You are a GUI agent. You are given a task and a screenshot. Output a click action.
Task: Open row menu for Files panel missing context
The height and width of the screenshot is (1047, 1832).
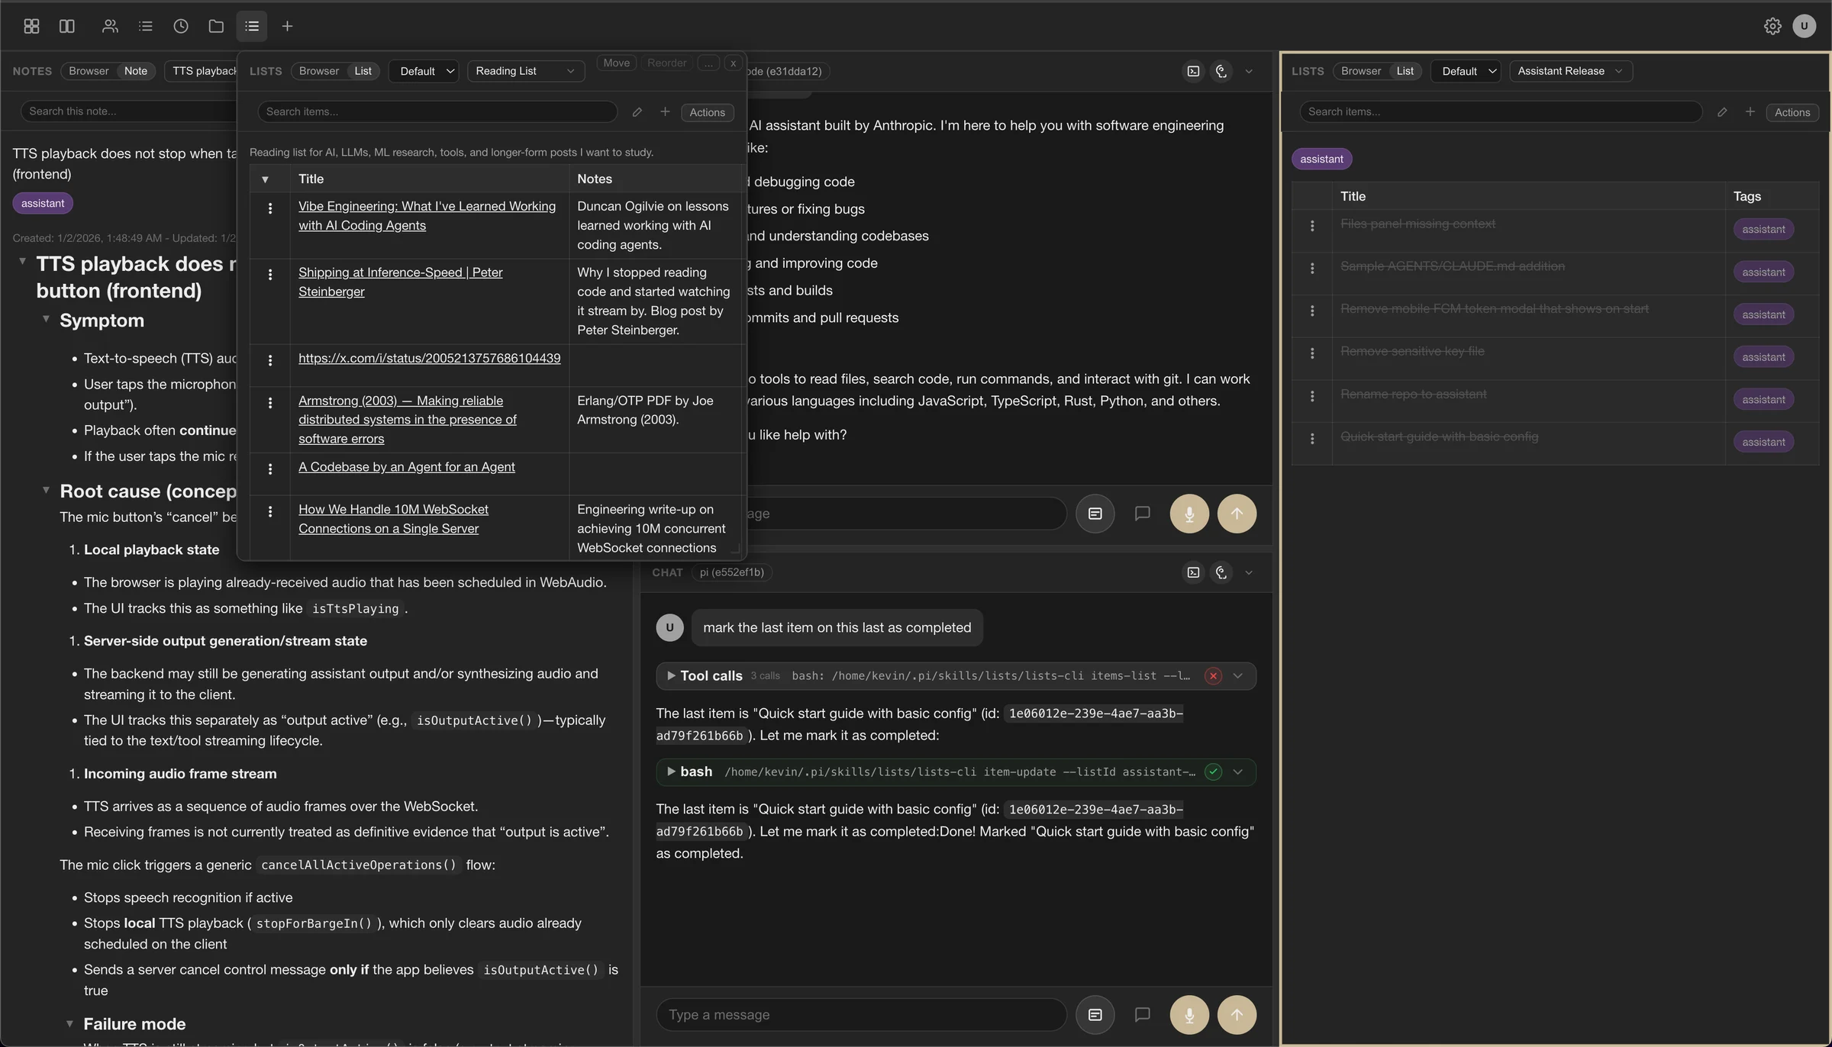click(x=1311, y=226)
